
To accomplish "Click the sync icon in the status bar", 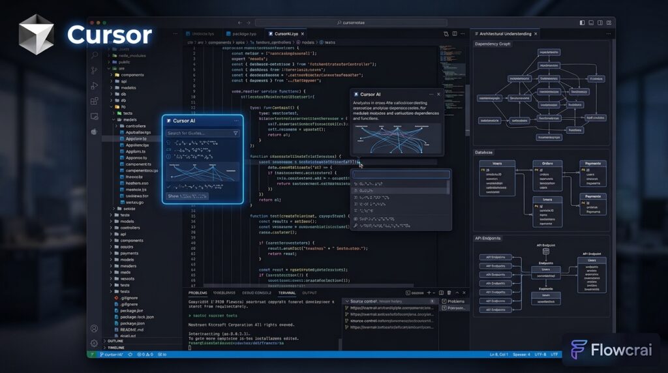I will tap(130, 354).
